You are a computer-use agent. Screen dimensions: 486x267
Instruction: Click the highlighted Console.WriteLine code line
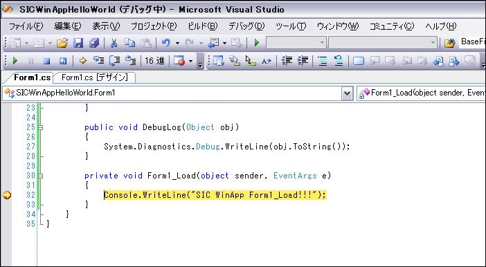coord(215,195)
